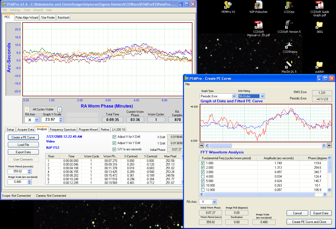Click the Worm Period seconds input field
The width and height of the screenshot is (336, 229).
click(18, 171)
